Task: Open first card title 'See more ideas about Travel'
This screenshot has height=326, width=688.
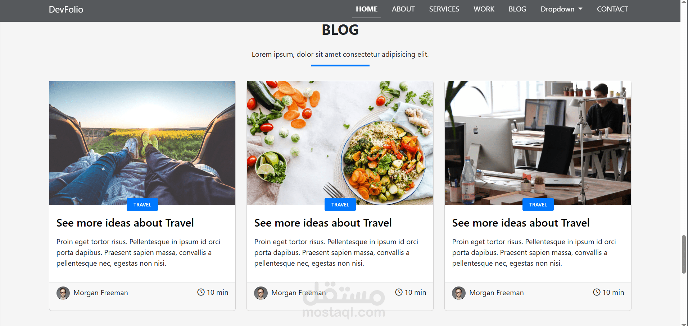Action: click(125, 223)
